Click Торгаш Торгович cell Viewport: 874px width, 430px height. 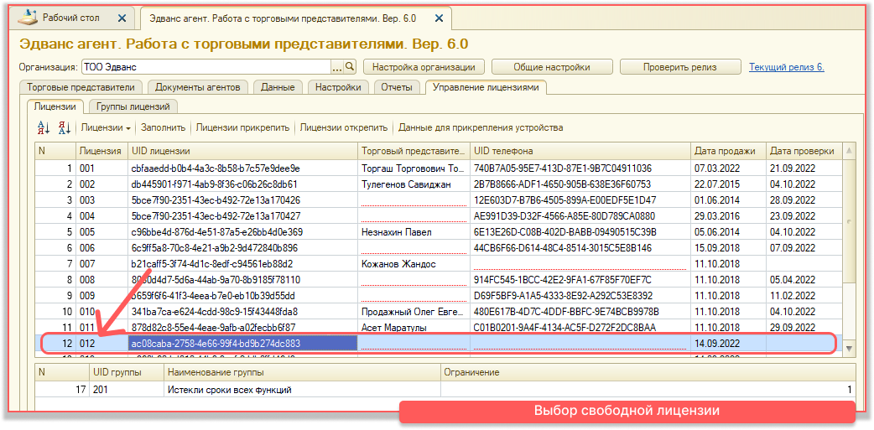coord(414,168)
